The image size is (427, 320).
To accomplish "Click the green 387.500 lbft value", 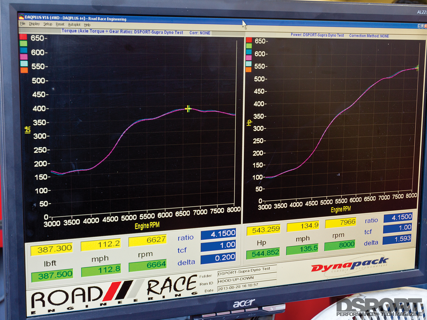I will click(x=52, y=275).
